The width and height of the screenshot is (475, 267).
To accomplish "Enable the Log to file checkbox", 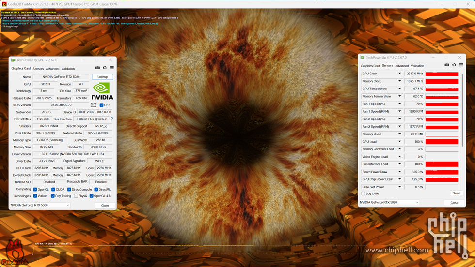I will pos(363,193).
